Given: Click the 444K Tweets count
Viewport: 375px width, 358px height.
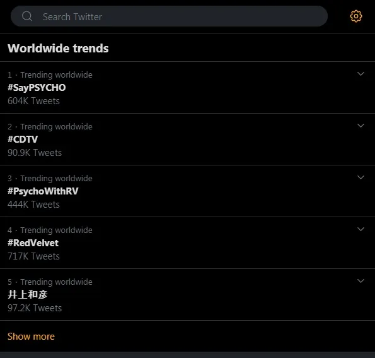Looking at the screenshot, I should tap(33, 205).
